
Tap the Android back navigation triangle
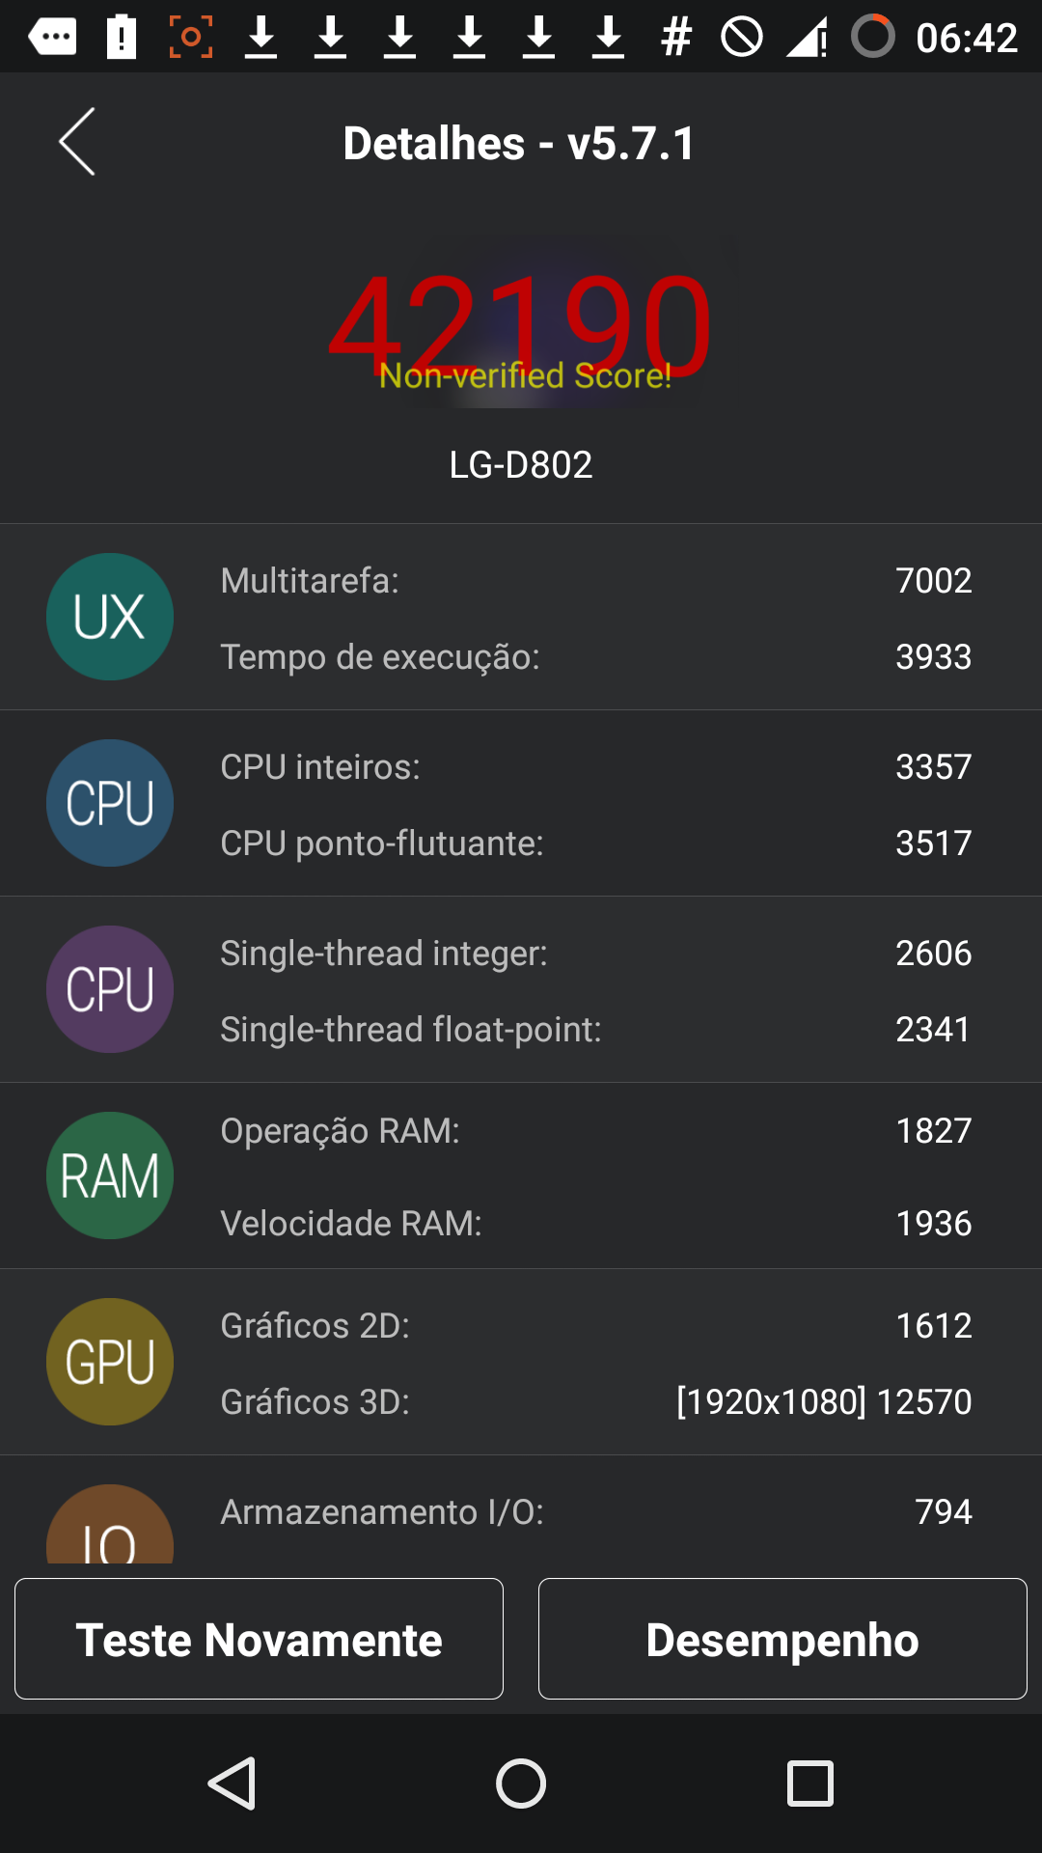point(232,1784)
